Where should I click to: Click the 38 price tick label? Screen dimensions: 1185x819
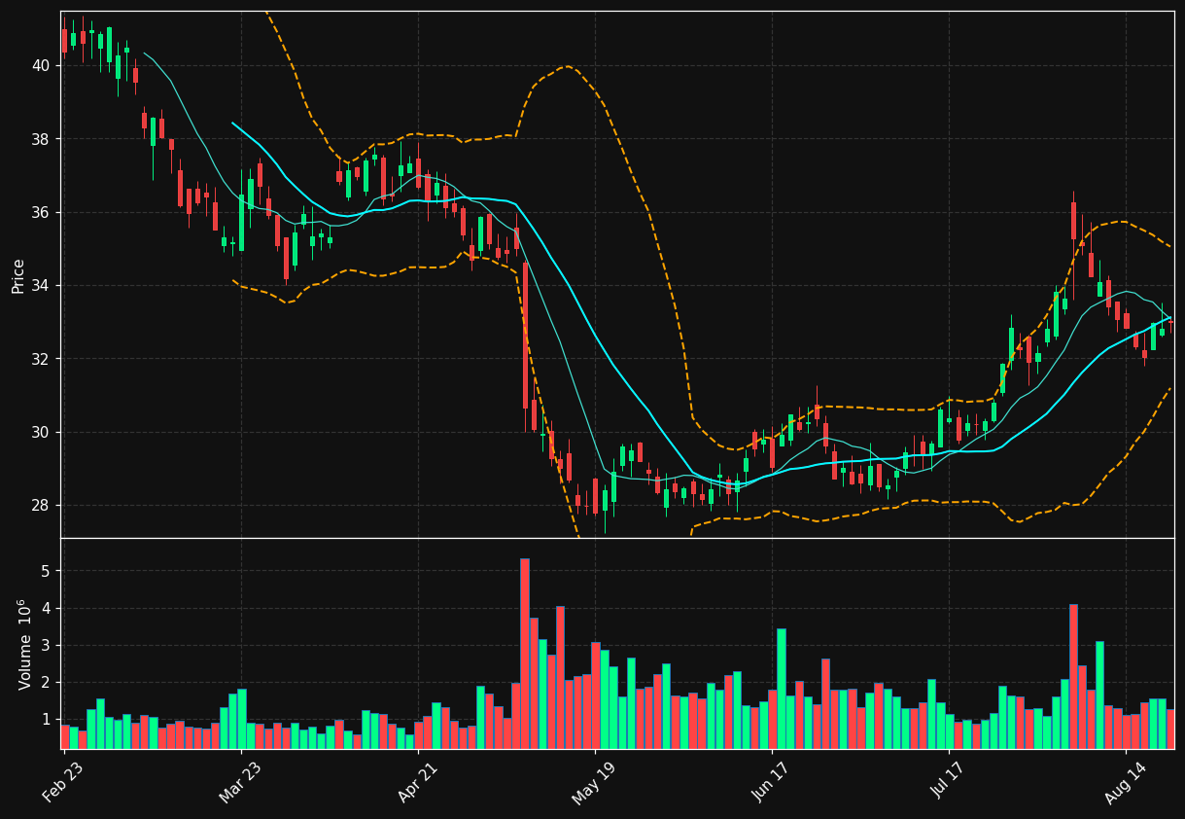(x=41, y=139)
